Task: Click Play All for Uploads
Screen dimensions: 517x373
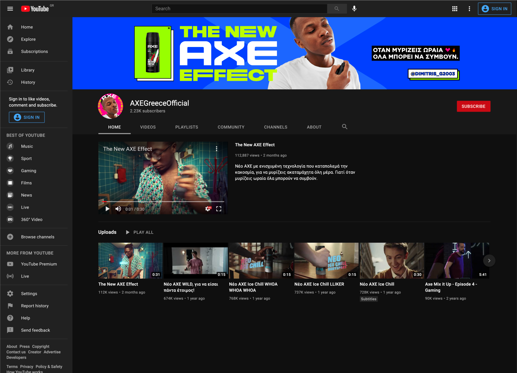Action: tap(140, 232)
